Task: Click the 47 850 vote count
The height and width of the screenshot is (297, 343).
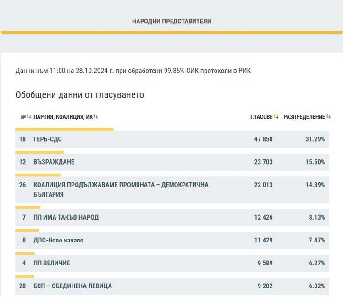Action: [x=263, y=139]
